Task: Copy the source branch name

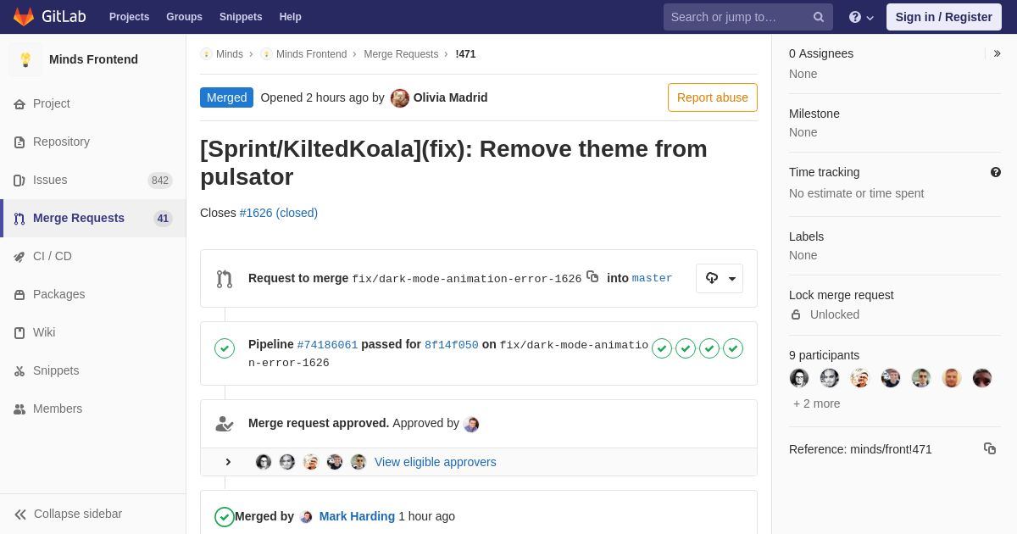Action: 592,276
